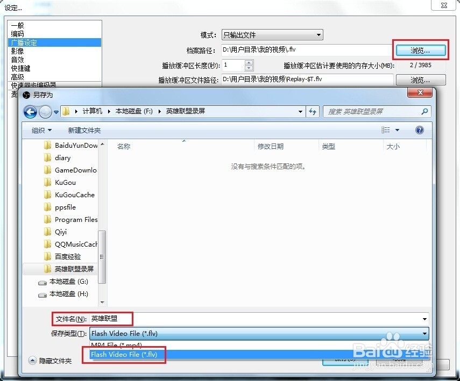This screenshot has height=381, width=460.
Task: Select the 编码 settings category
Action: (17, 33)
